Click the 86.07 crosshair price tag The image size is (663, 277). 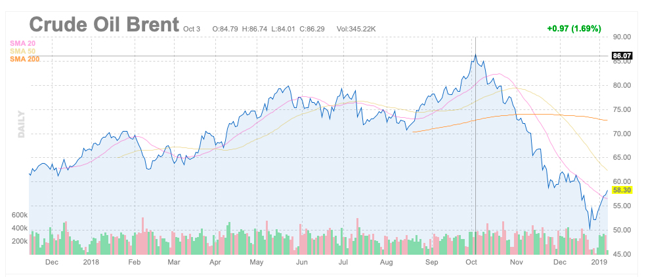point(621,56)
